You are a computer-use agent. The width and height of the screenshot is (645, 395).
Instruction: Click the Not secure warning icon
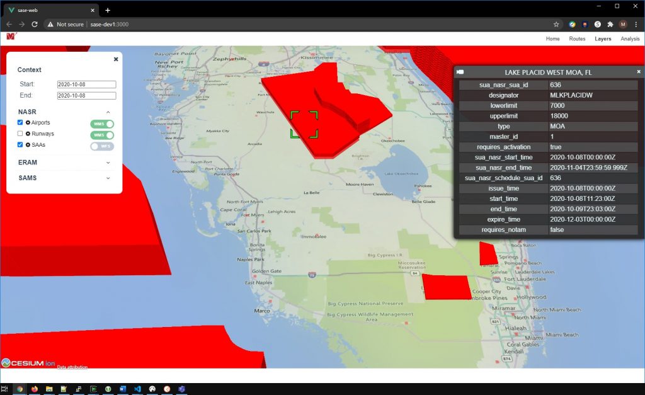(x=50, y=25)
